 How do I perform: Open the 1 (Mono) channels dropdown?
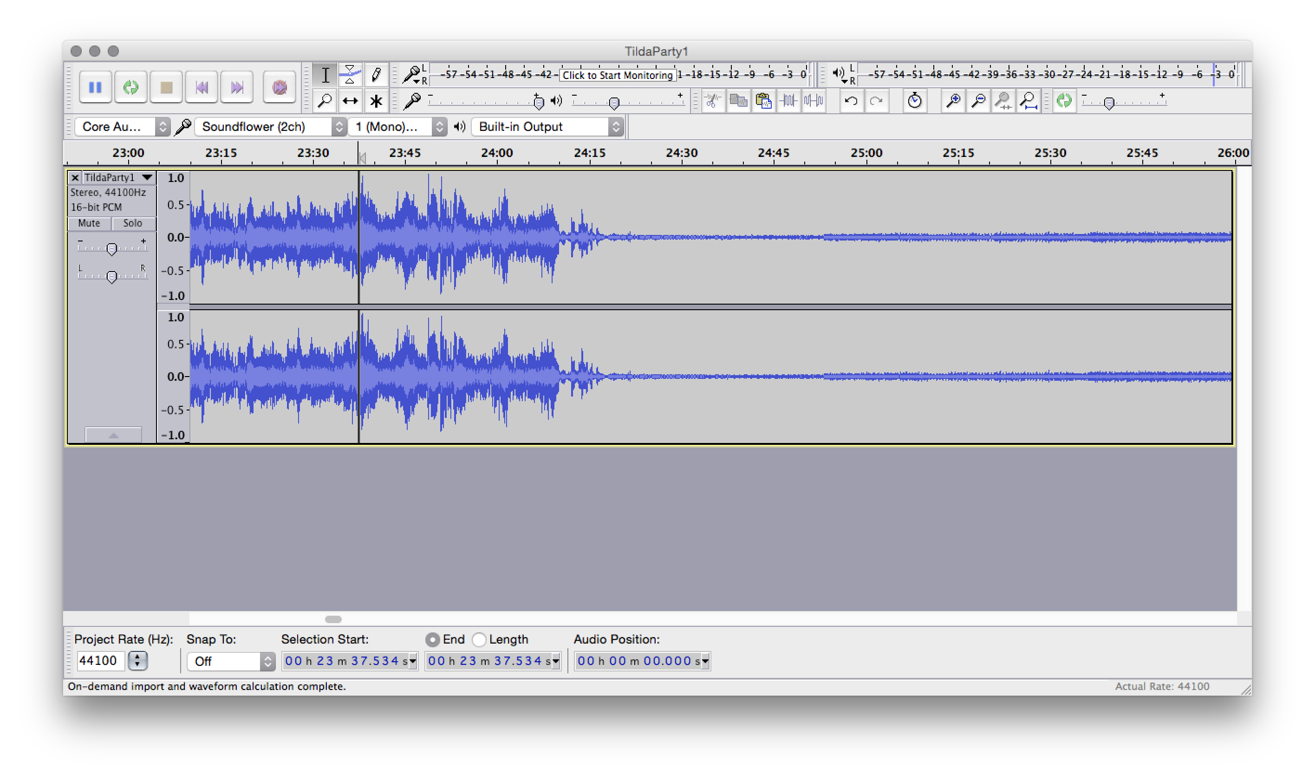(397, 127)
